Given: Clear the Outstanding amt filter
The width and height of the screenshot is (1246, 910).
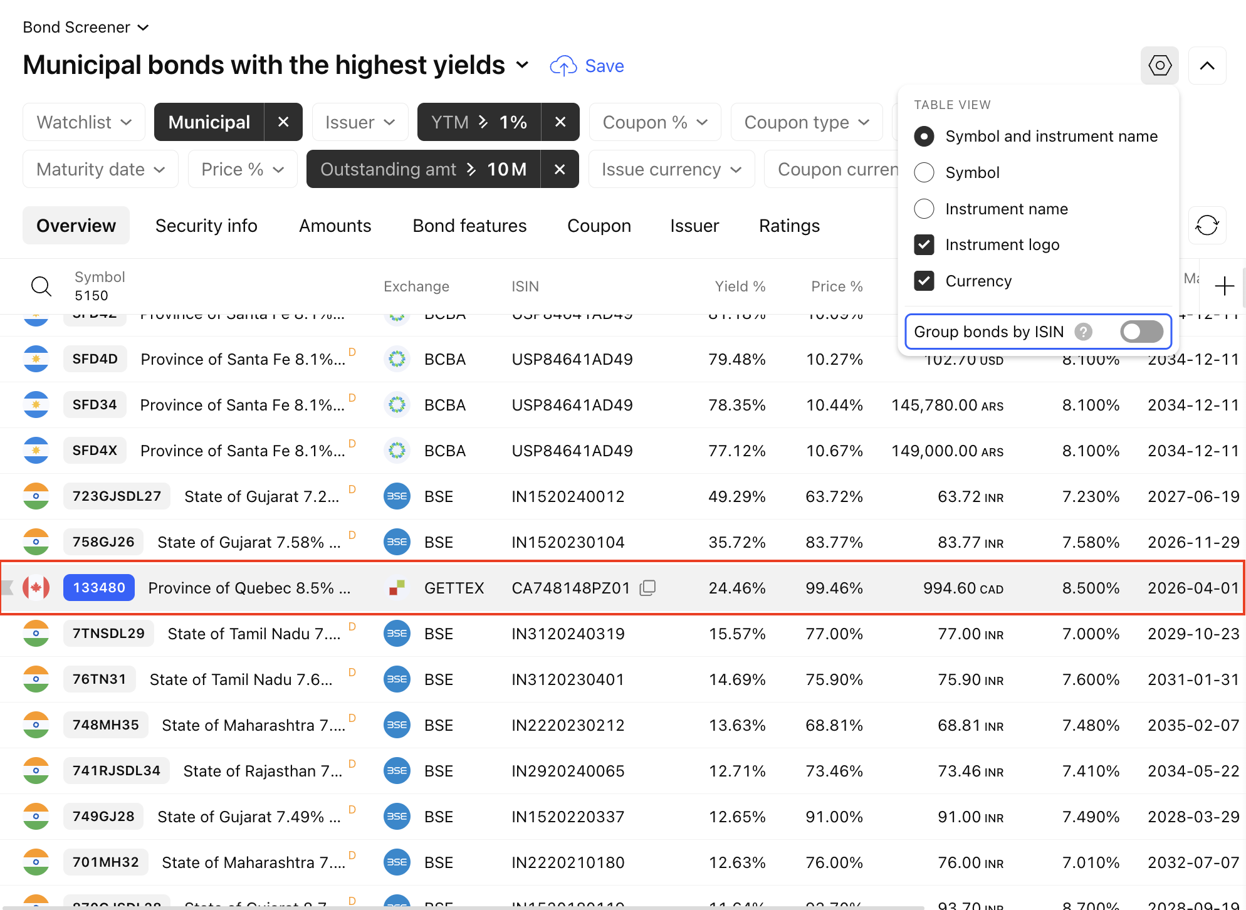Looking at the screenshot, I should (x=560, y=169).
